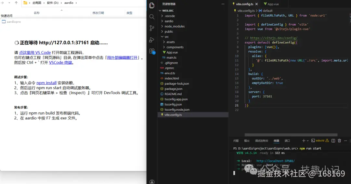Image resolution: width=351 pixels, height=184 pixels.
Task: Select aardiopro item in file explorer
Action: tap(11, 22)
